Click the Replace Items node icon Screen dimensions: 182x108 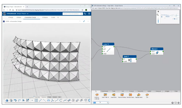pos(139,95)
